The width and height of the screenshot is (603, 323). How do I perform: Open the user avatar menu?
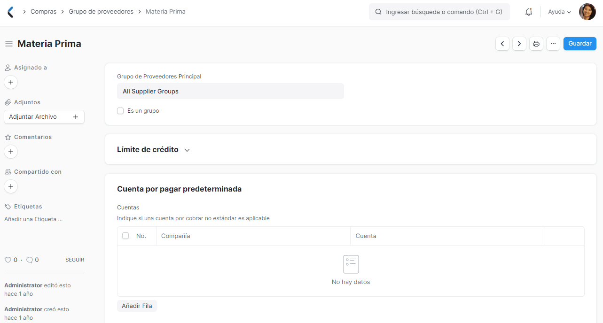point(587,12)
